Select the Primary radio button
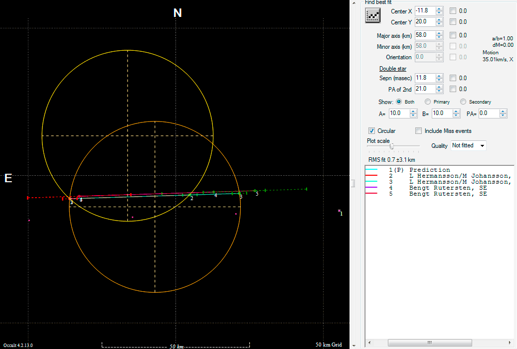Viewport: 517px width, 349px height. point(428,102)
